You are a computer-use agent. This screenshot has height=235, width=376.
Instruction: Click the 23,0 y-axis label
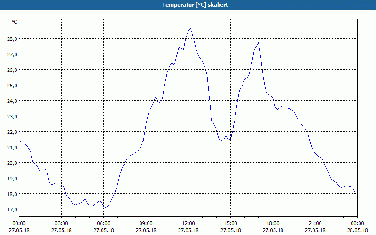(12, 117)
